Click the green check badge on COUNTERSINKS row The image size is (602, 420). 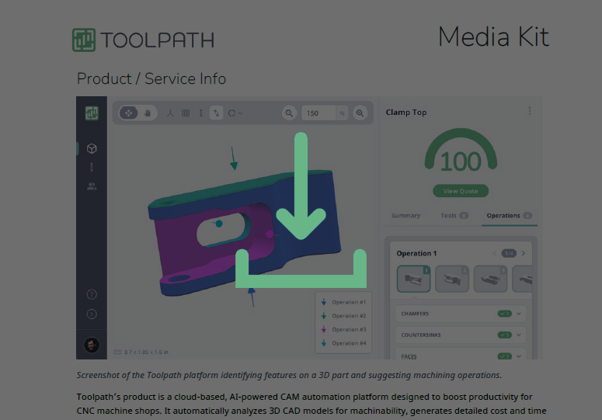[505, 335]
